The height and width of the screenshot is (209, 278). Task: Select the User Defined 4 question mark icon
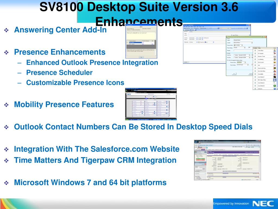(275, 86)
